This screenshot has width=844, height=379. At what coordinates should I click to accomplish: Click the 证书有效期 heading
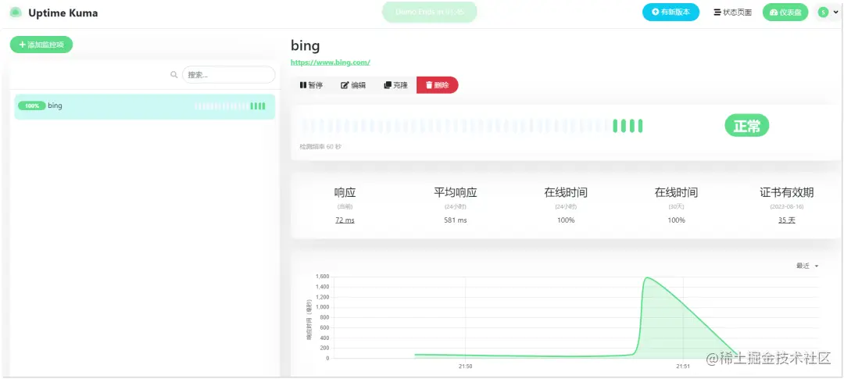[786, 193]
